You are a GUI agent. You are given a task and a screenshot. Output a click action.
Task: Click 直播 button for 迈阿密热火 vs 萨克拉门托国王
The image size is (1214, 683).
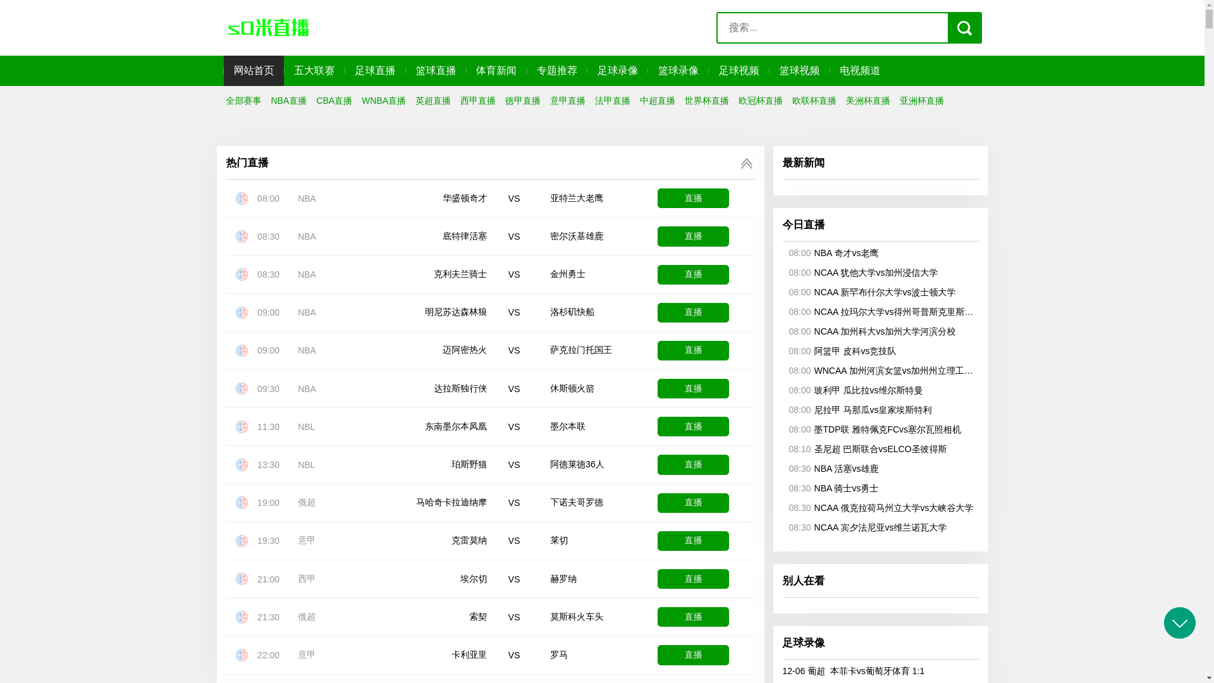[x=693, y=350]
